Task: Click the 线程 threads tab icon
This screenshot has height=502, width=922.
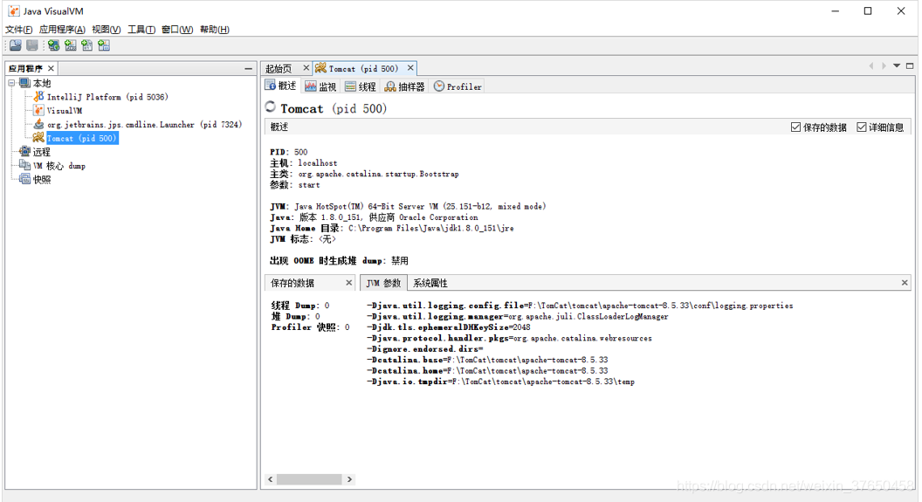Action: tap(350, 86)
